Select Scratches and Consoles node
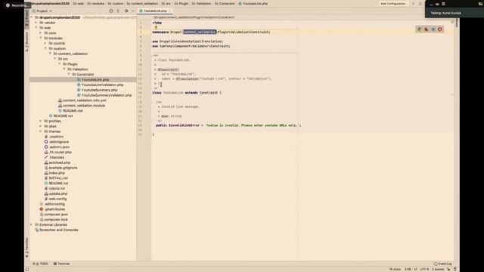 59,230
